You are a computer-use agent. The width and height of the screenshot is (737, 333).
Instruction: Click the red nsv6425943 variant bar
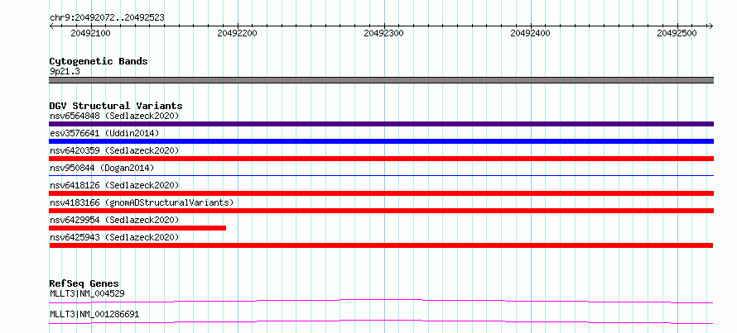tap(381, 245)
